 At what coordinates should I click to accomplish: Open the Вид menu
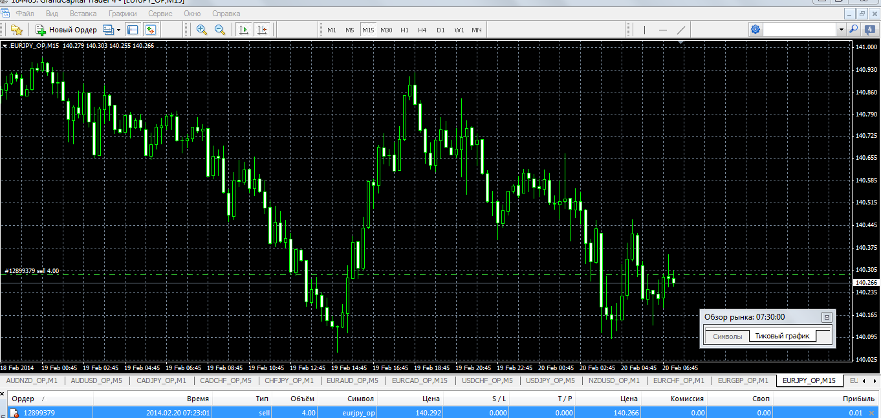[52, 13]
